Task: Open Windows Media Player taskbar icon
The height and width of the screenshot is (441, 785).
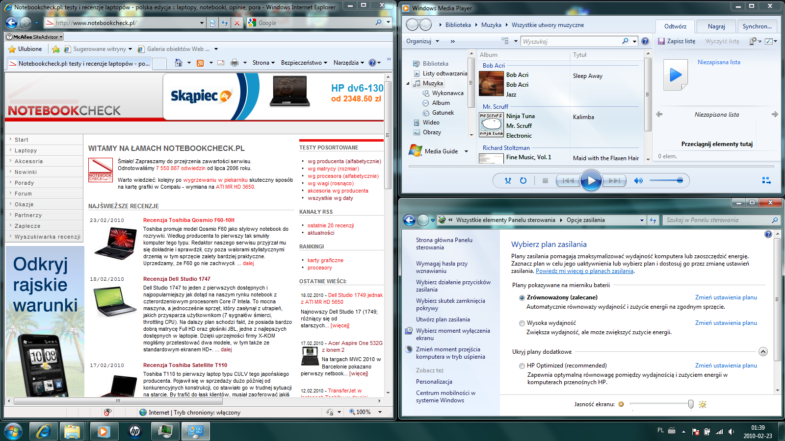Action: coord(103,431)
